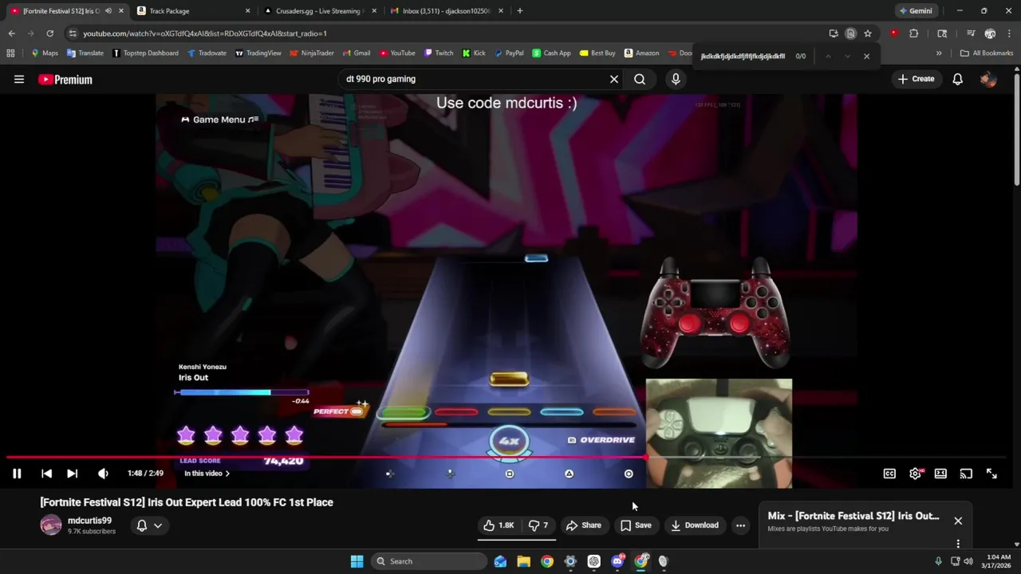Open the Windows Start menu

click(357, 561)
